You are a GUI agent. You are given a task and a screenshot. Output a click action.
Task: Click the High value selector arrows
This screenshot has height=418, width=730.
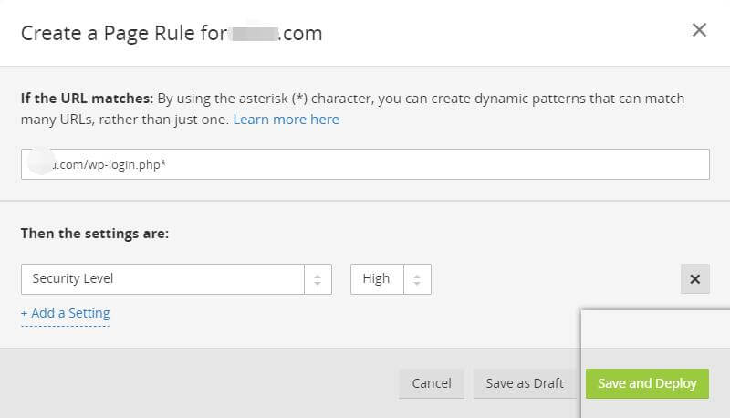point(416,279)
